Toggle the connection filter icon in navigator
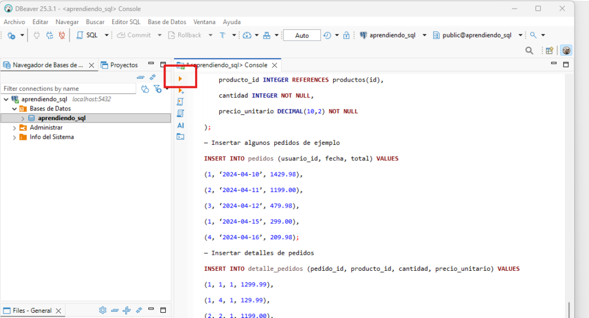589x318 pixels. click(157, 89)
